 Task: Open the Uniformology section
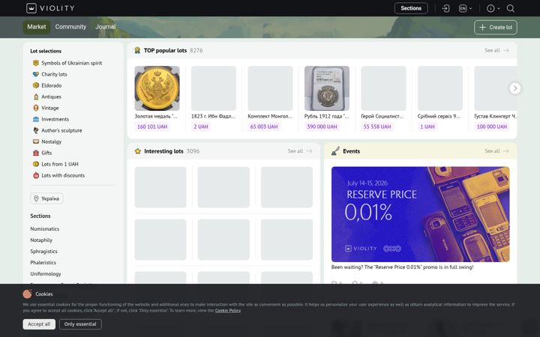[46, 274]
